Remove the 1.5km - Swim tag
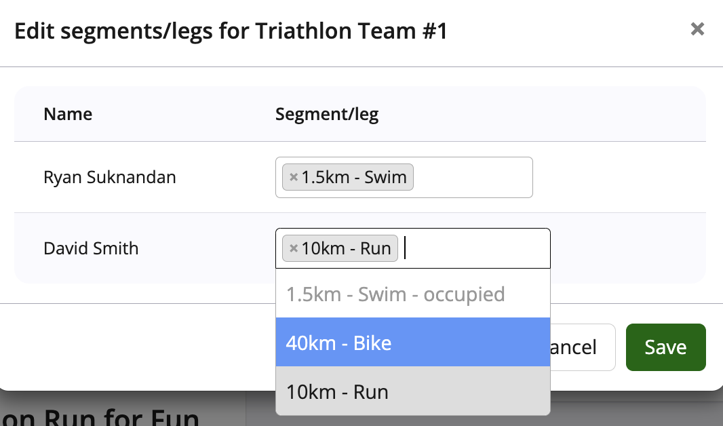This screenshot has height=426, width=723. click(294, 178)
